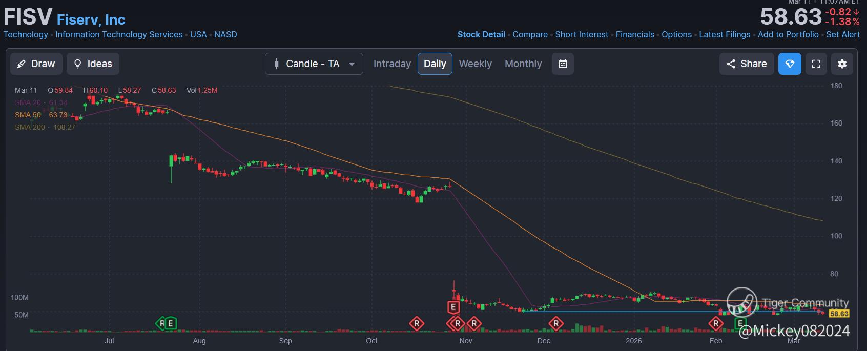Click the SMA 50 indicator legend

[x=41, y=115]
